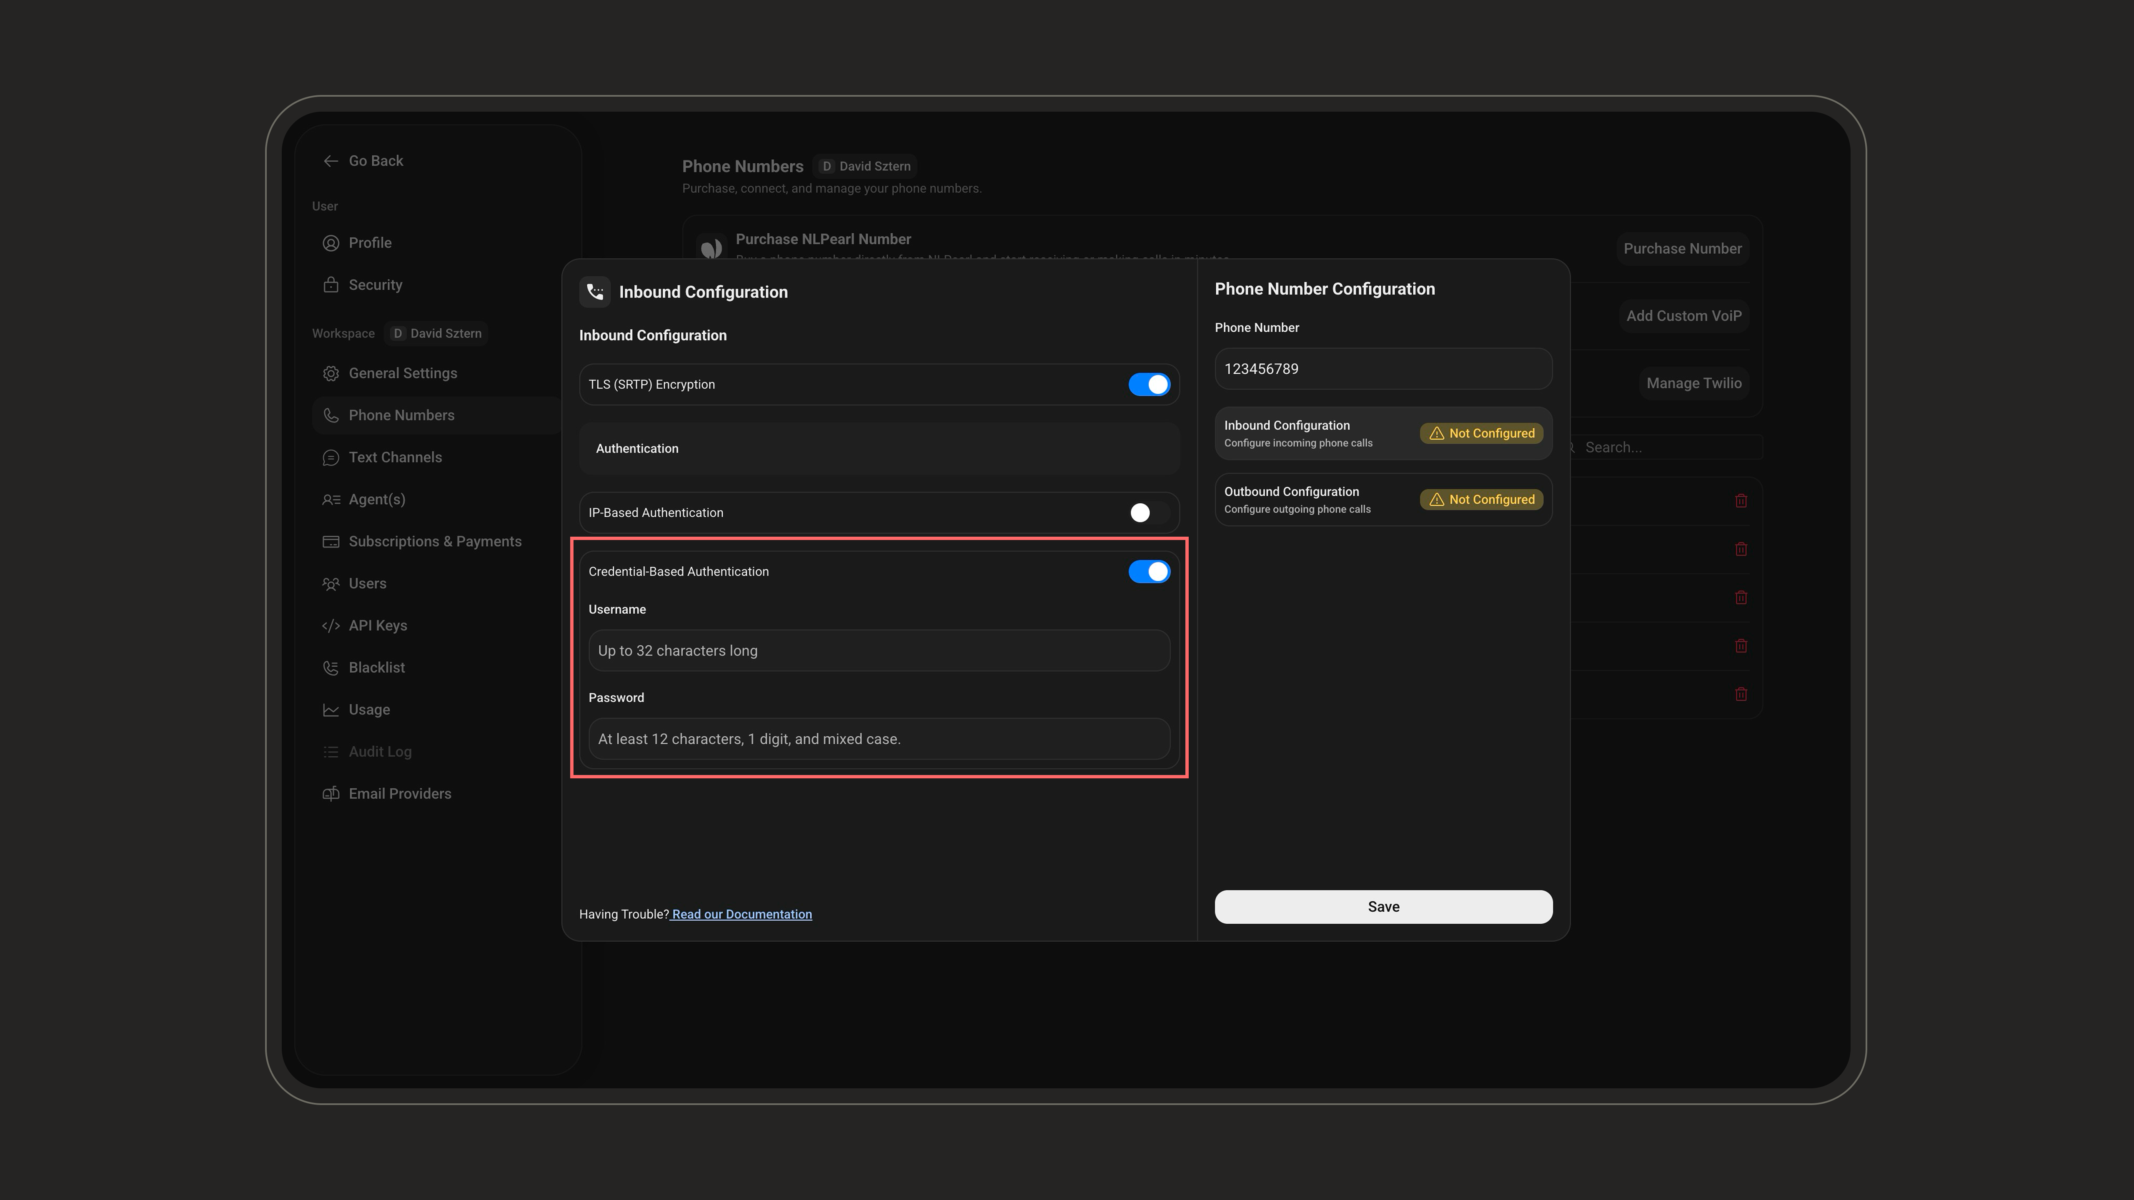Viewport: 2134px width, 1200px height.
Task: Click the Blacklist phone icon
Action: point(331,667)
